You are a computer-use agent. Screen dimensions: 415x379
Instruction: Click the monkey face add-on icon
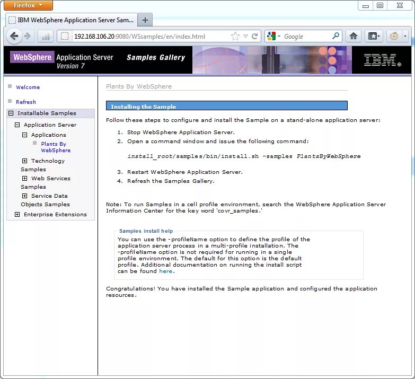(x=394, y=36)
